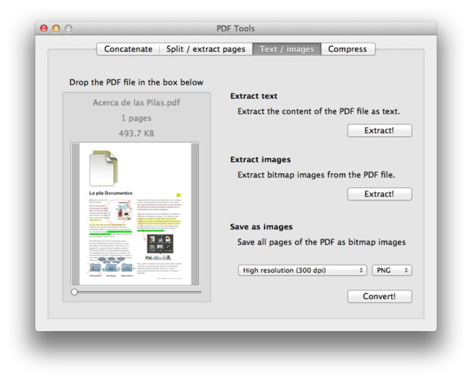Click the yellow minimize window button
The width and height of the screenshot is (472, 380).
56,28
